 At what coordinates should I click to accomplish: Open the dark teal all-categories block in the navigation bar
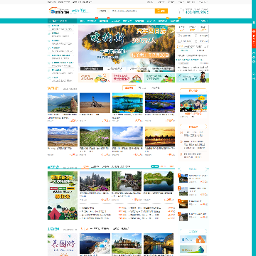point(62,21)
